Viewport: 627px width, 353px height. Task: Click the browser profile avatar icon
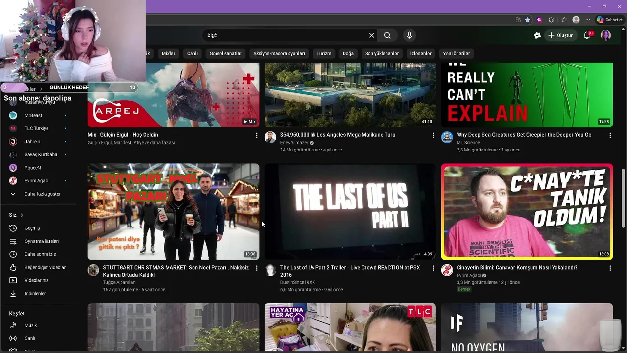[x=576, y=20]
